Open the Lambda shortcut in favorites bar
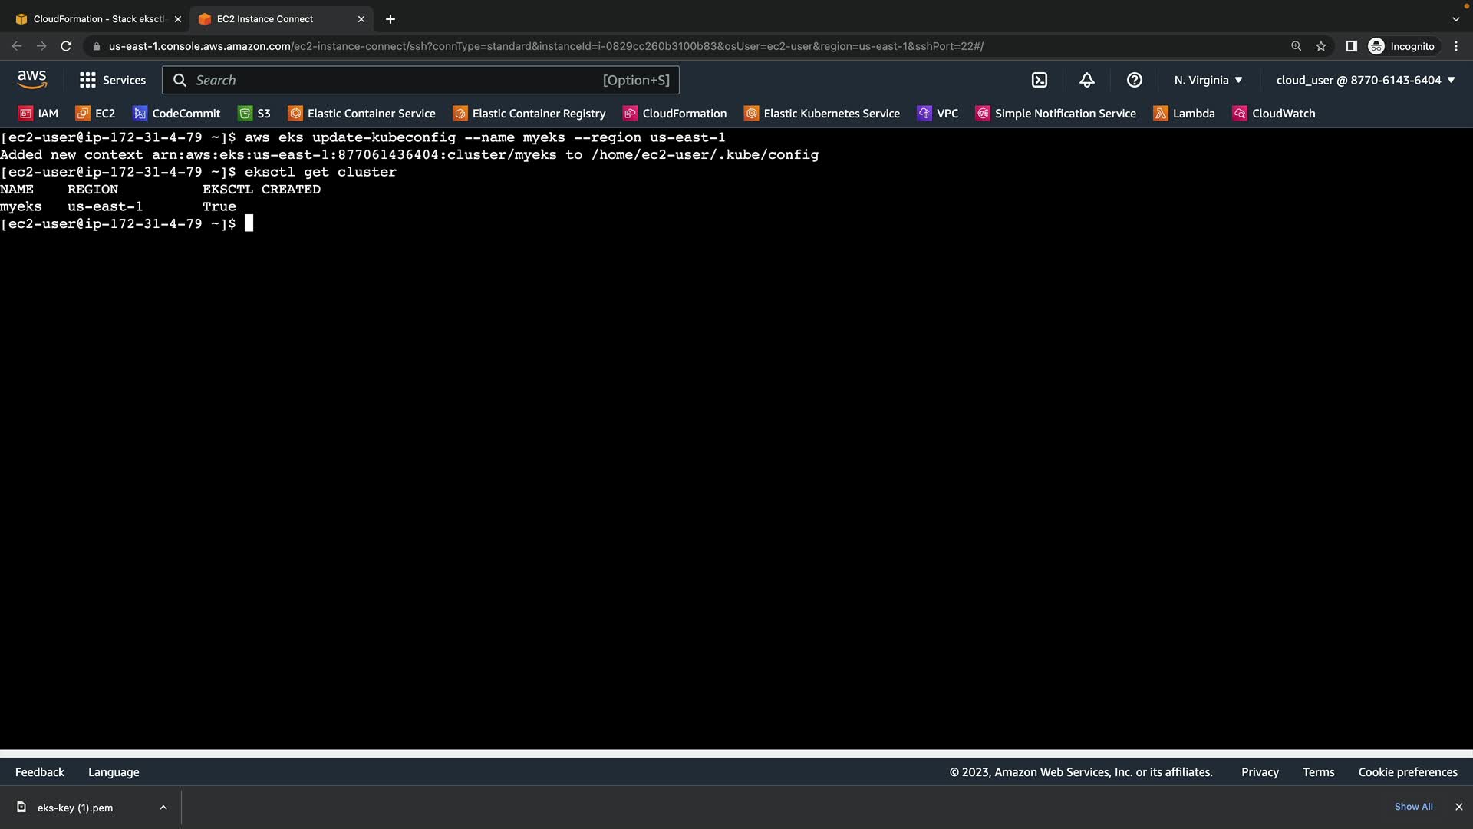 pyautogui.click(x=1185, y=114)
